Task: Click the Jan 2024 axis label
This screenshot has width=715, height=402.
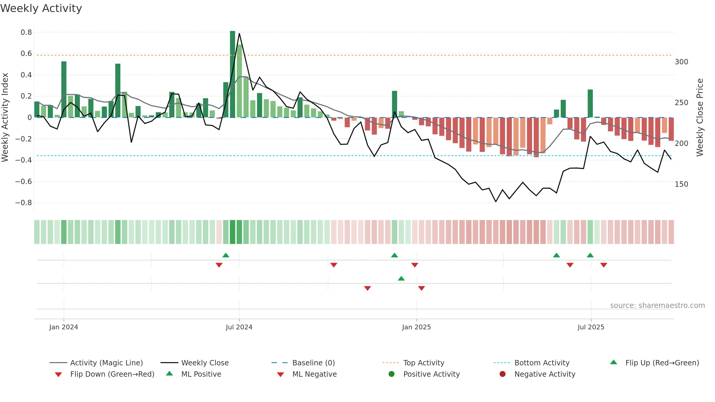Action: point(64,327)
